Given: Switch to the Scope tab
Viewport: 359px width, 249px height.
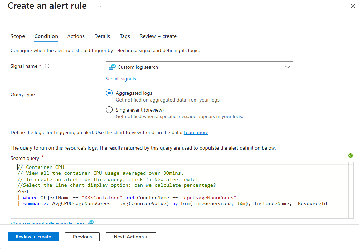Looking at the screenshot, I should click(x=18, y=36).
